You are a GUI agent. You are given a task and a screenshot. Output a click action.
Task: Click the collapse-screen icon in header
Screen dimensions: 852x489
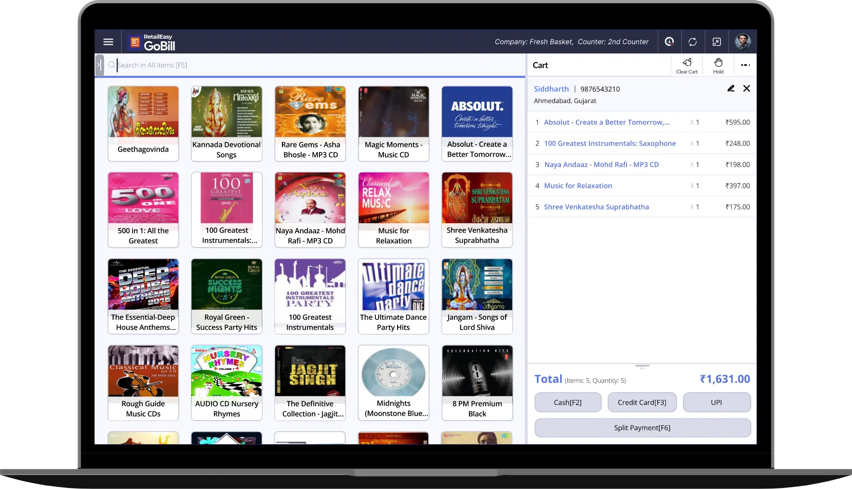pos(717,42)
